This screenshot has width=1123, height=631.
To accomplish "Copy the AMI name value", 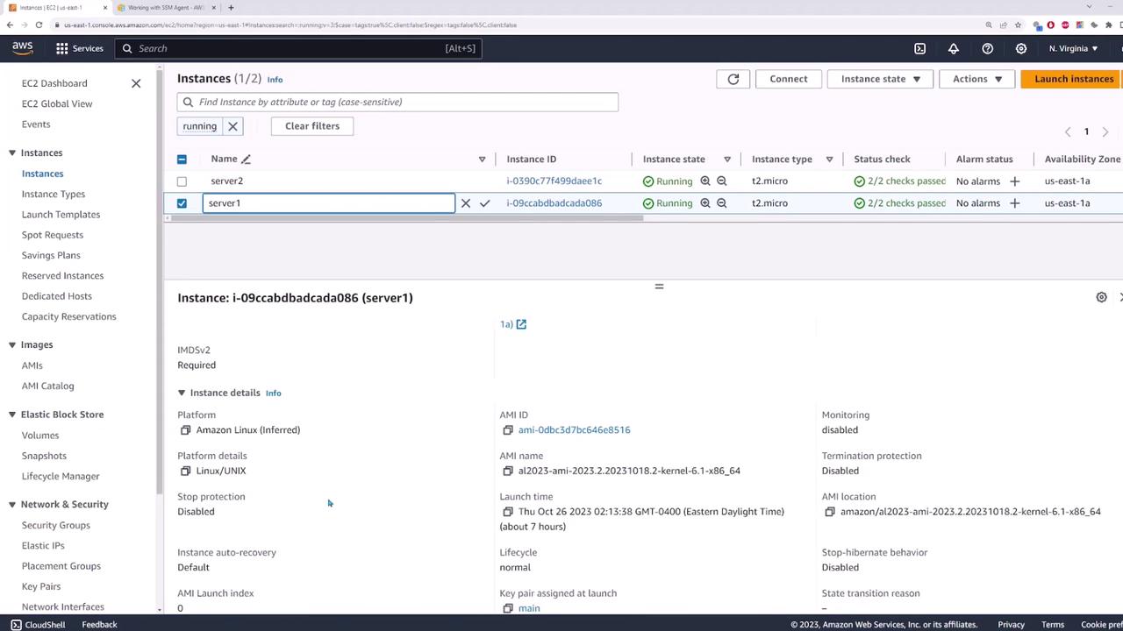I will (x=508, y=471).
